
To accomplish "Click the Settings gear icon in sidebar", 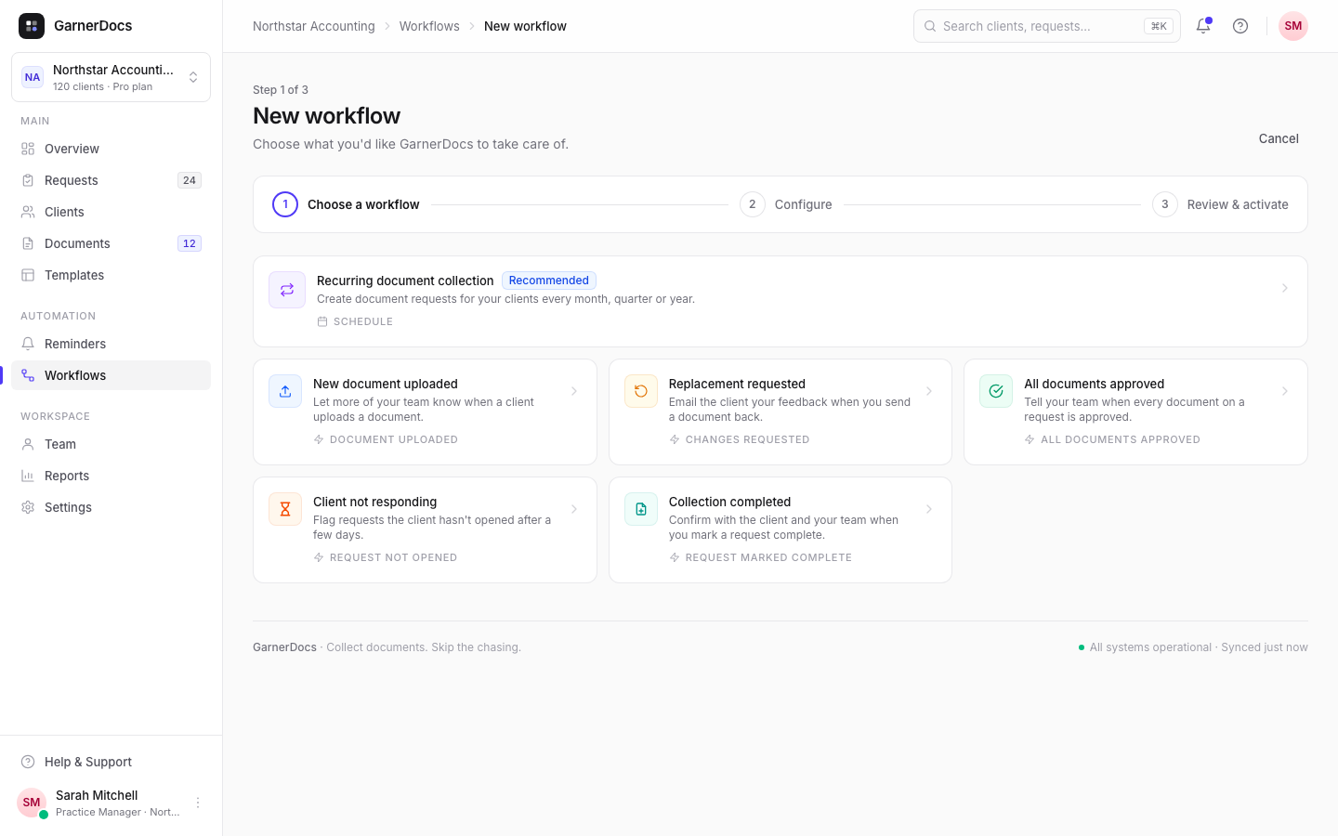I will [28, 507].
